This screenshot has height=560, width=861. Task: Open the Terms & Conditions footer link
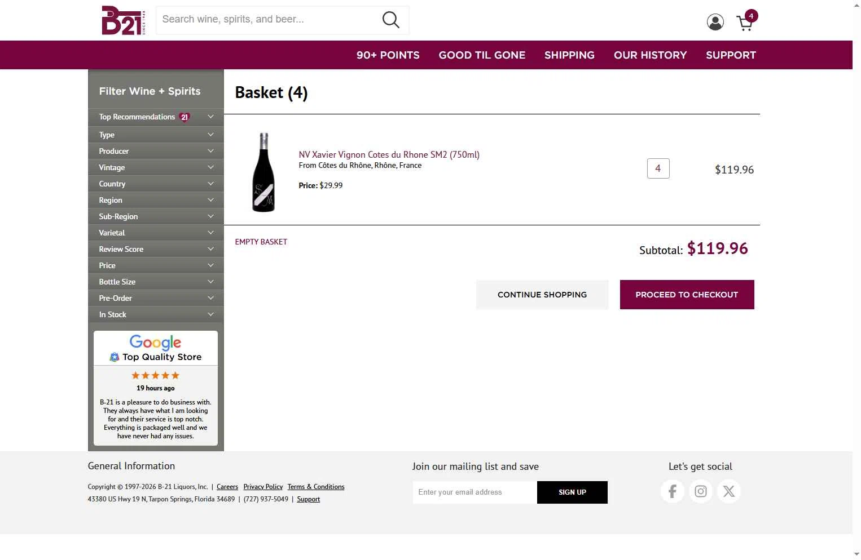click(x=316, y=487)
